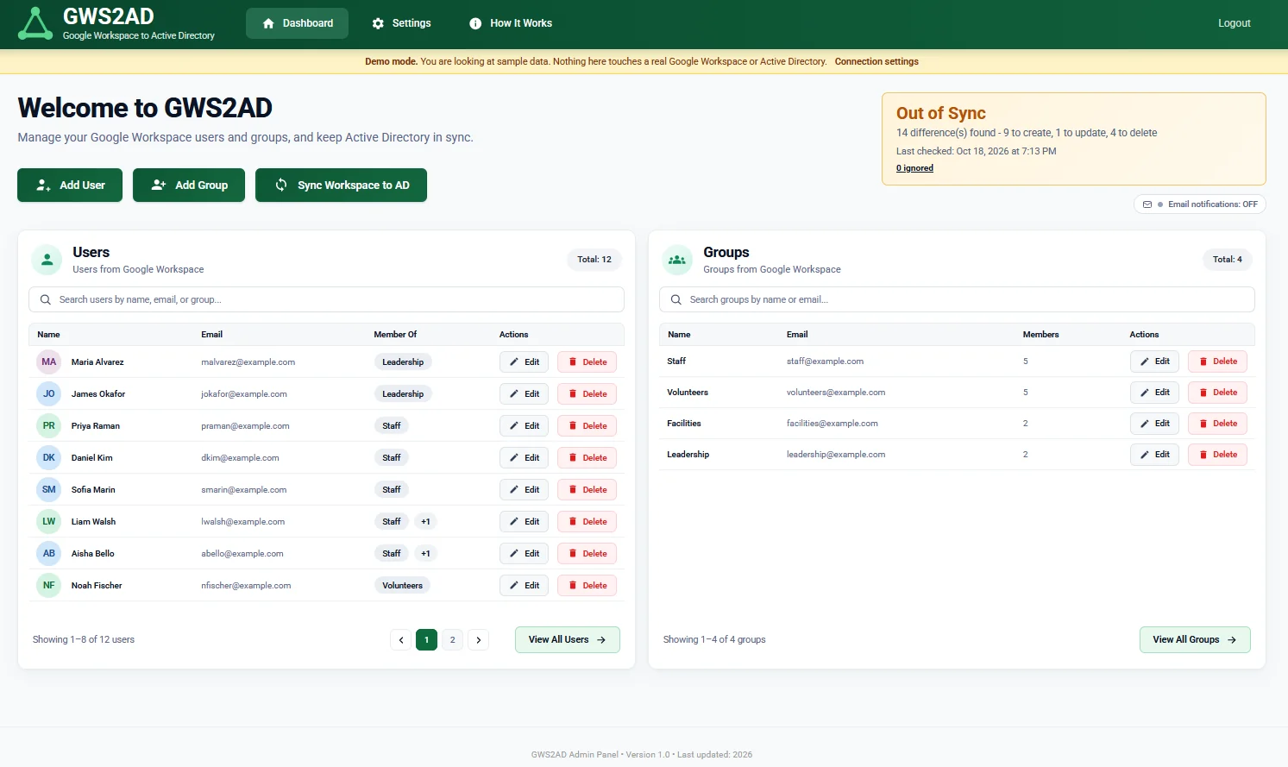
Task: Toggle Email notifications OFF pill
Action: (1200, 204)
